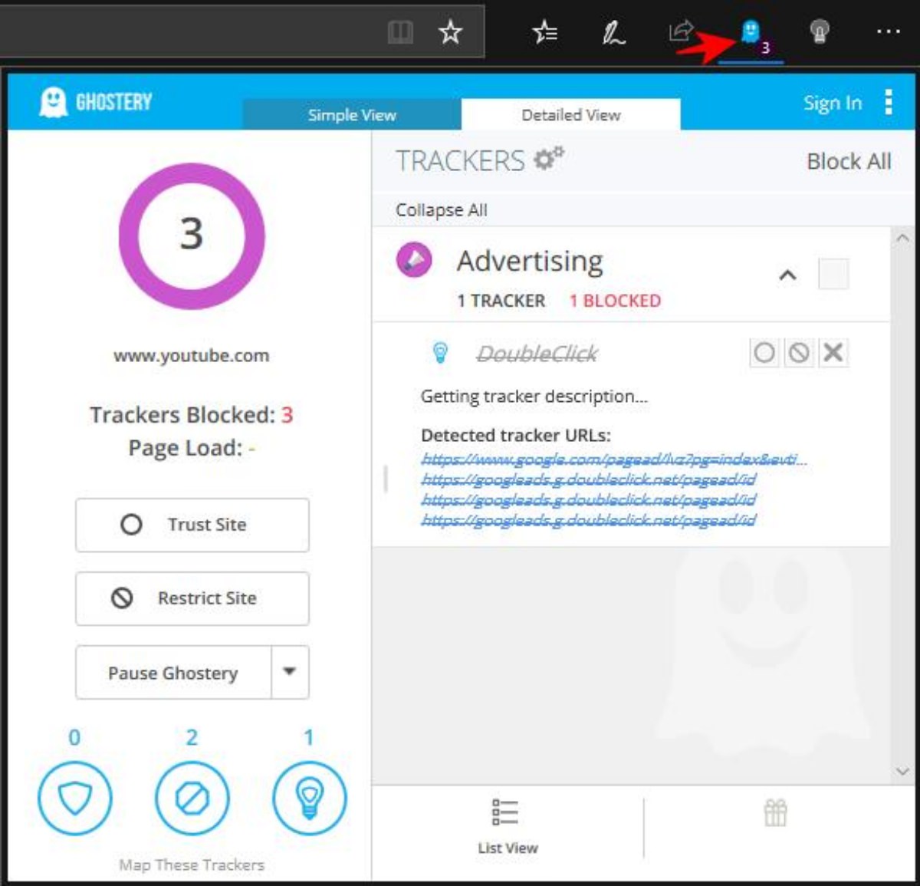The height and width of the screenshot is (886, 920).
Task: Block the DoubleClick tracker with X button
Action: (833, 353)
